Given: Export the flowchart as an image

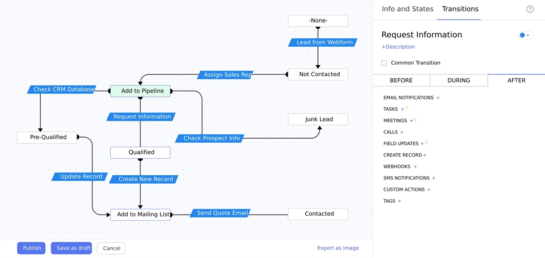Looking at the screenshot, I should 338,248.
